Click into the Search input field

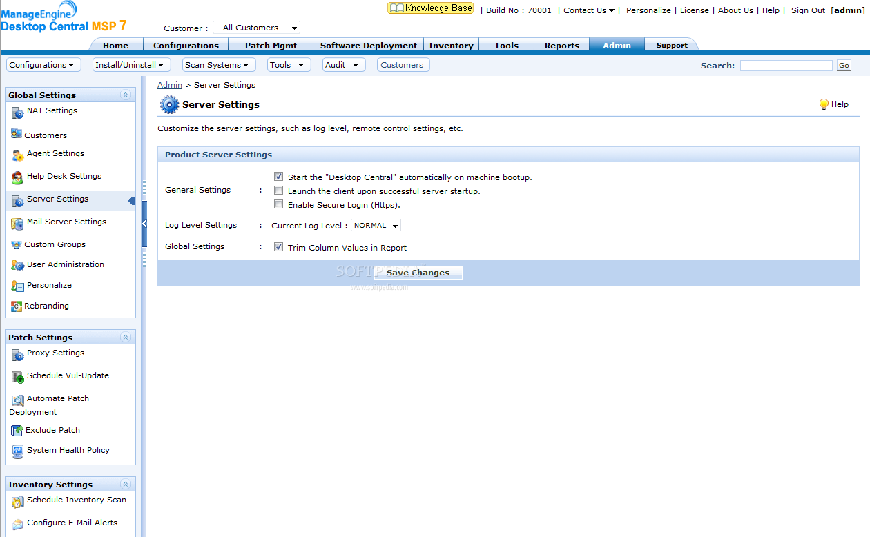click(786, 66)
